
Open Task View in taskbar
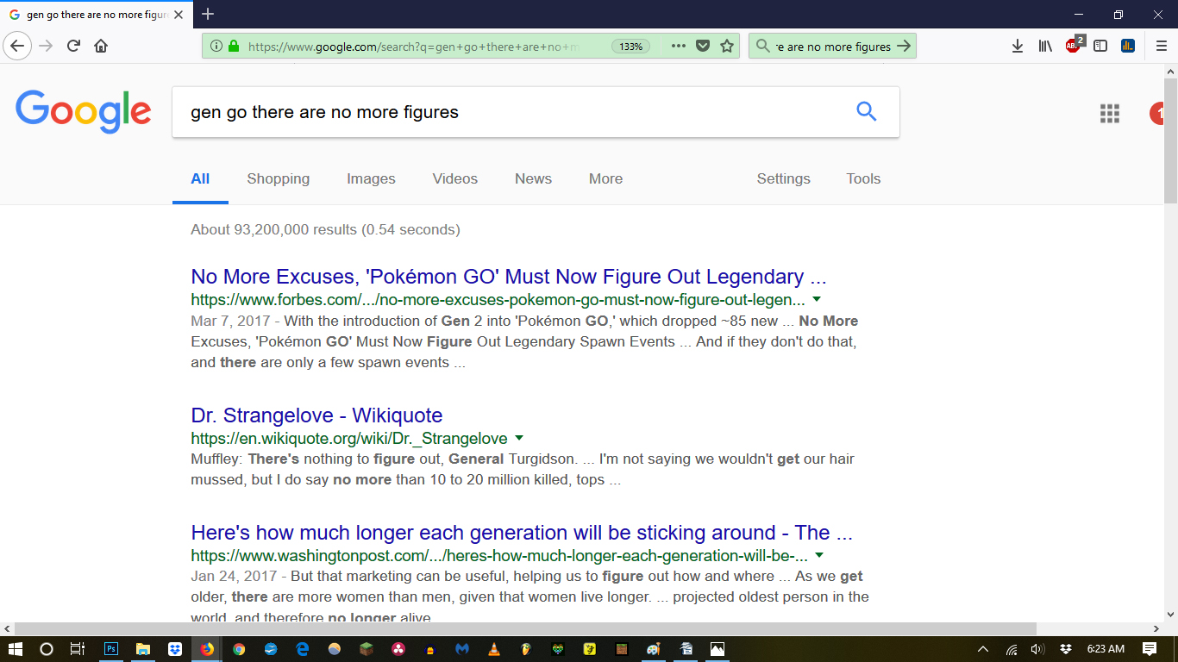(x=78, y=649)
